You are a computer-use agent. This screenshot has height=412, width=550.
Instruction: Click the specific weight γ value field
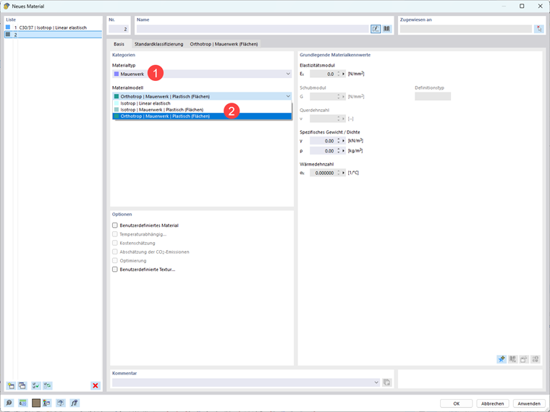coord(323,141)
